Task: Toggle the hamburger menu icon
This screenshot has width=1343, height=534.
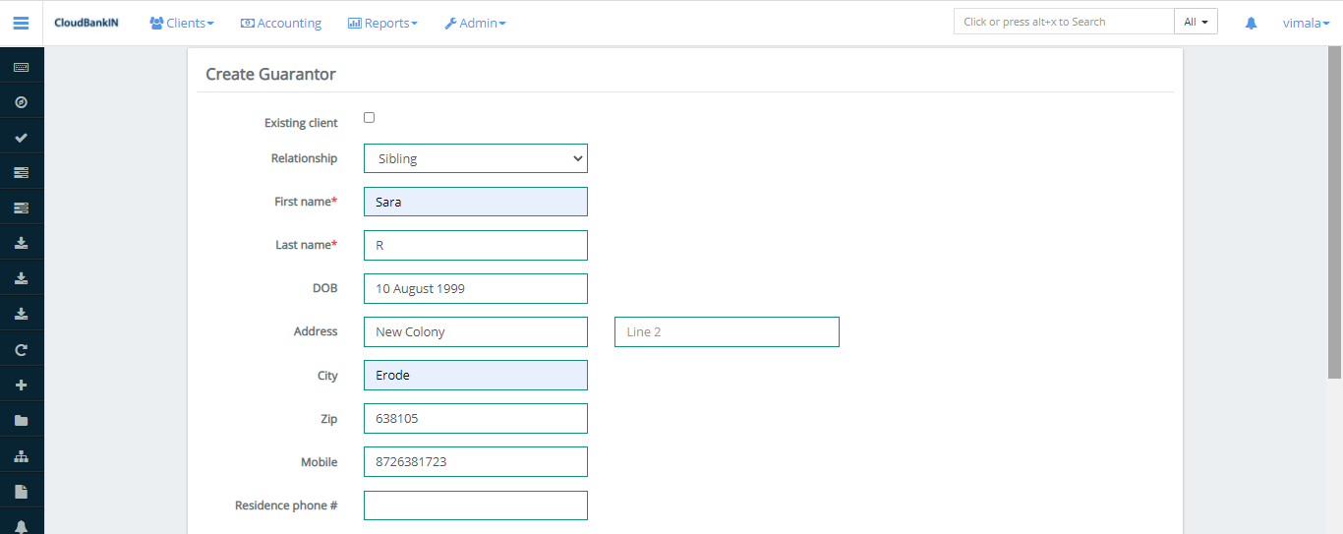Action: (x=21, y=23)
